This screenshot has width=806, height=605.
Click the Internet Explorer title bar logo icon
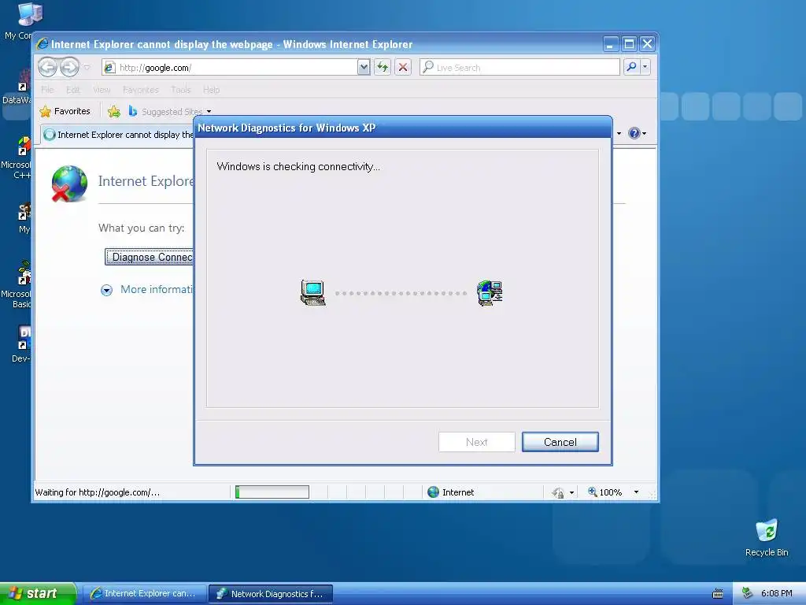pyautogui.click(x=43, y=44)
